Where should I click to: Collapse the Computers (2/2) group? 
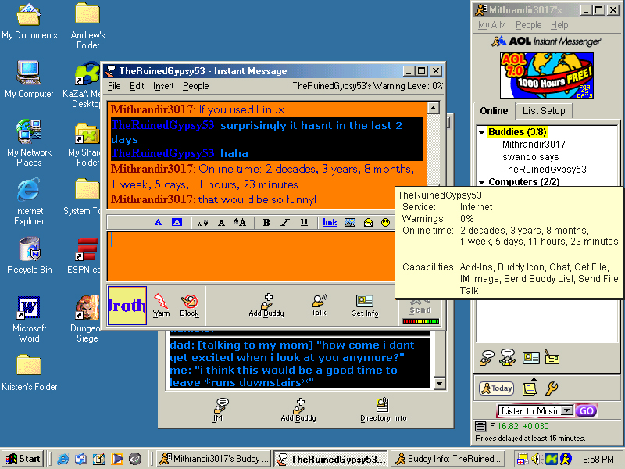[x=481, y=182]
